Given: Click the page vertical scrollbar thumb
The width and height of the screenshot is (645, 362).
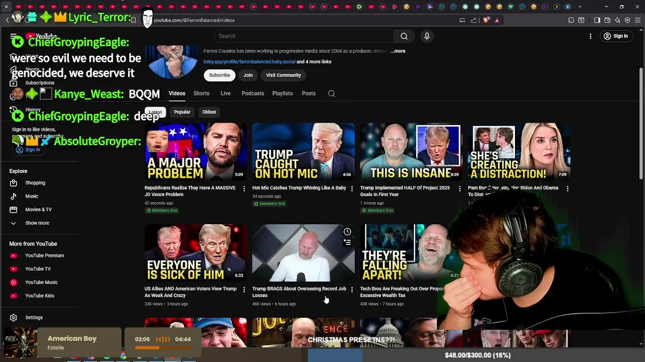Looking at the screenshot, I should point(641,123).
